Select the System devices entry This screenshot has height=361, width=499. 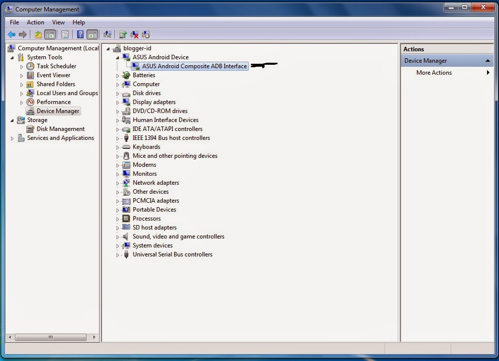click(153, 245)
